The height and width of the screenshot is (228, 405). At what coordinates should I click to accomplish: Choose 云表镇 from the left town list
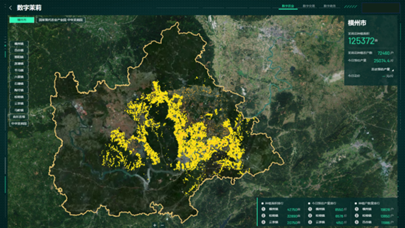[19, 103]
